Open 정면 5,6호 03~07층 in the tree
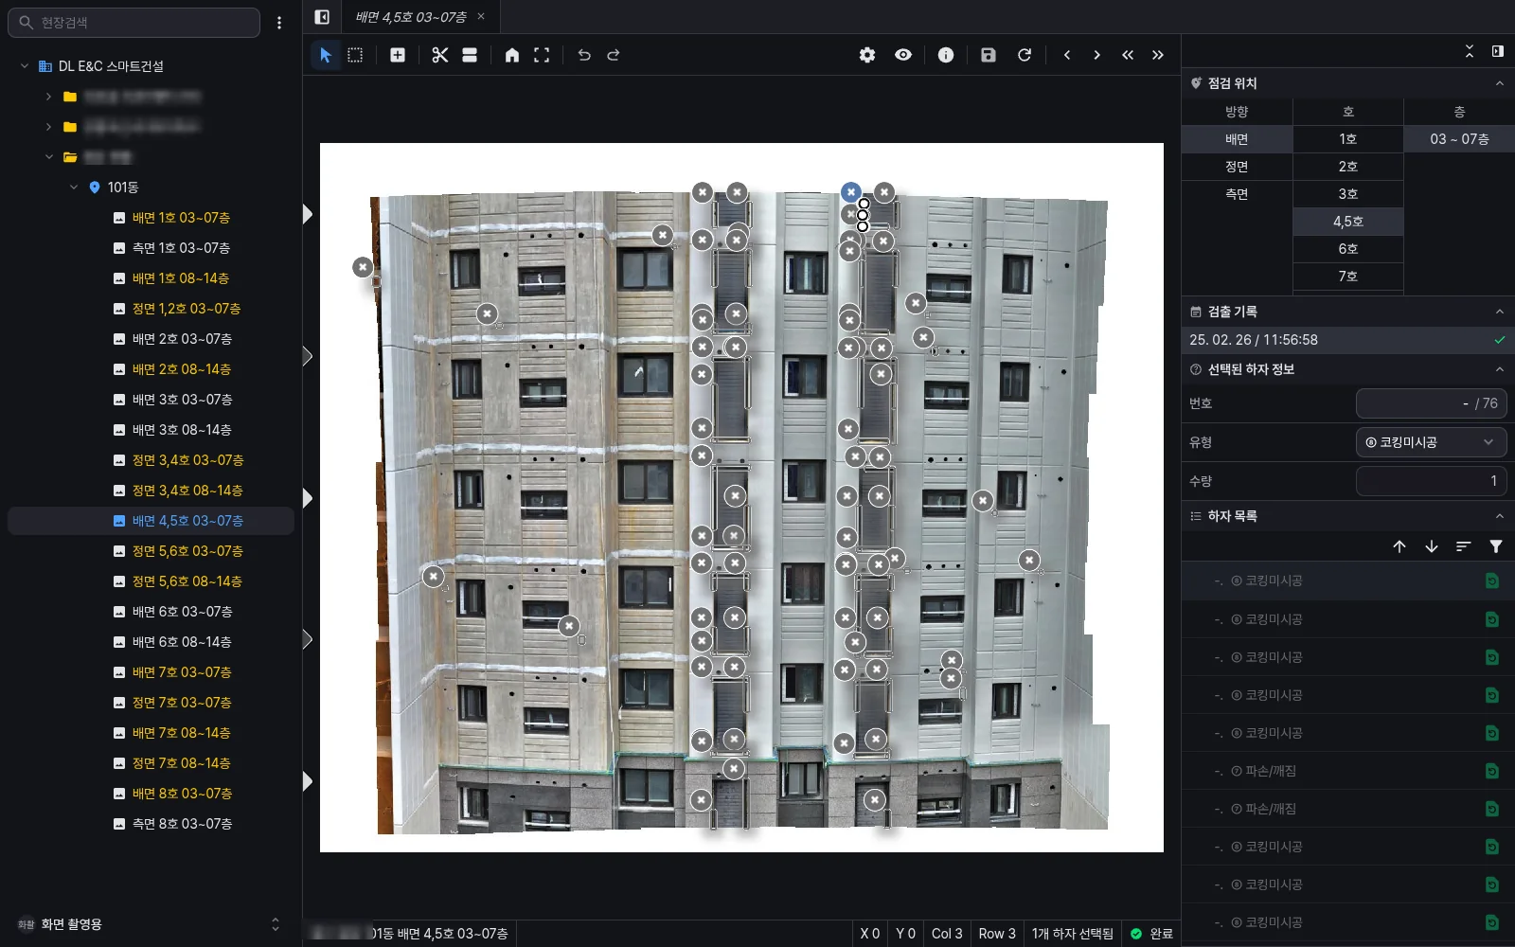 point(187,551)
